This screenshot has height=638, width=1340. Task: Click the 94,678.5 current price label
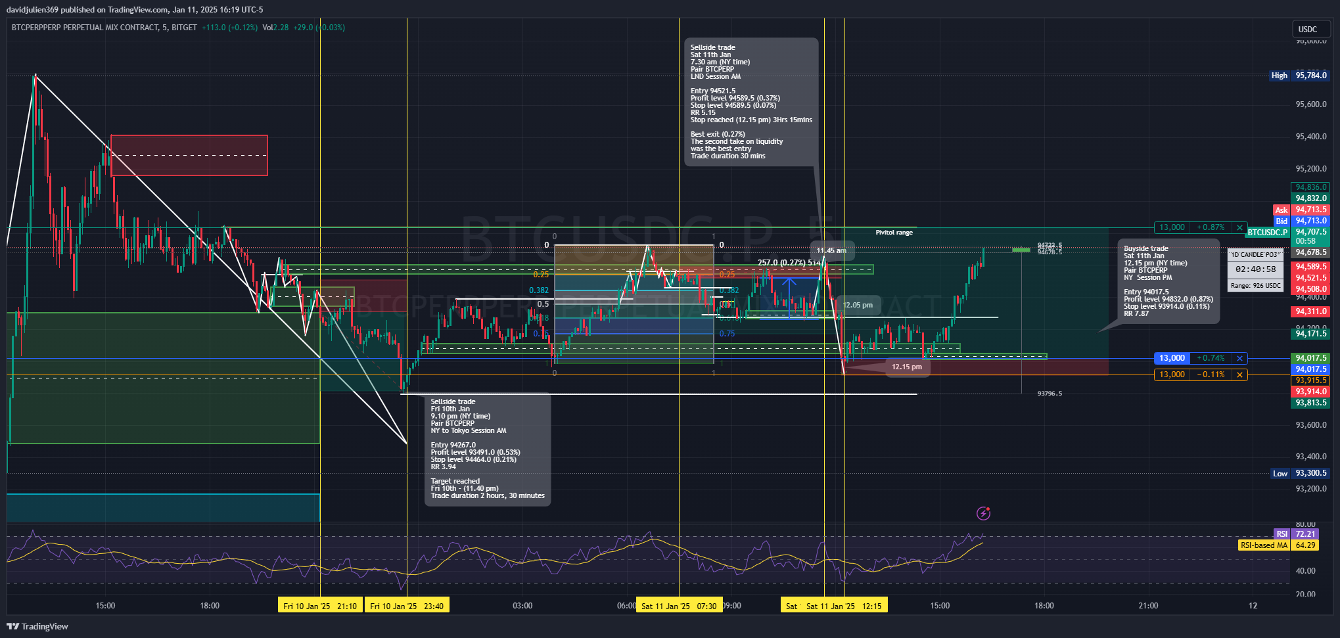(1310, 252)
